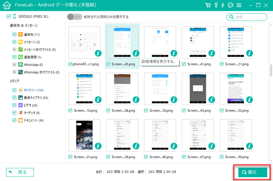Select the 画像ライブラリ (24) category
This screenshot has width=273, height=181.
tap(36, 98)
